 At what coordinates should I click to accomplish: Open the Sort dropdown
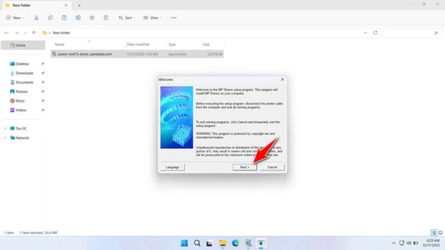pyautogui.click(x=126, y=17)
